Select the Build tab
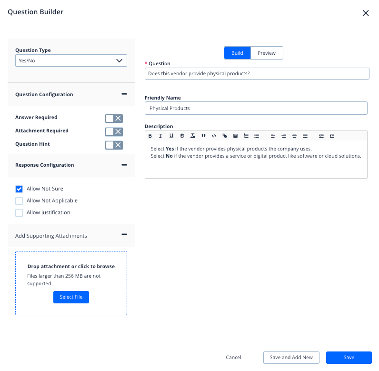379x371 pixels. point(237,53)
